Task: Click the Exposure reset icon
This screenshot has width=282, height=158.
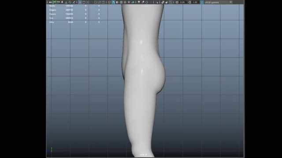Action: pyautogui.click(x=177, y=2)
